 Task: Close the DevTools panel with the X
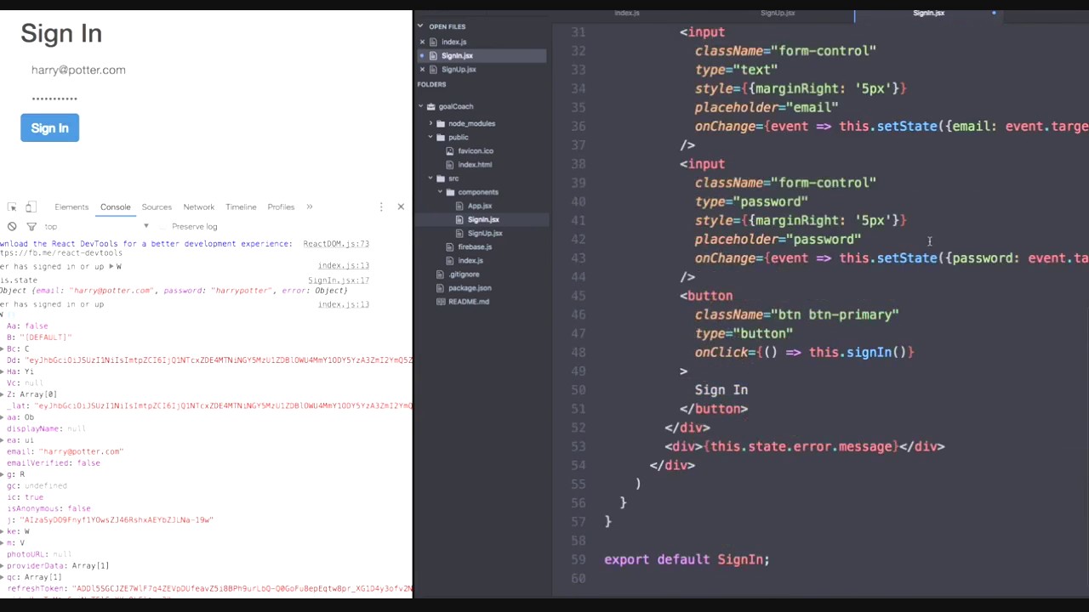(401, 207)
